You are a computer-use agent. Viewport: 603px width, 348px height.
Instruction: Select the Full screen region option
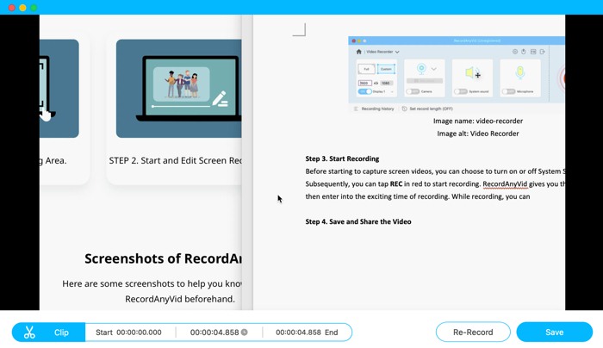pos(366,69)
